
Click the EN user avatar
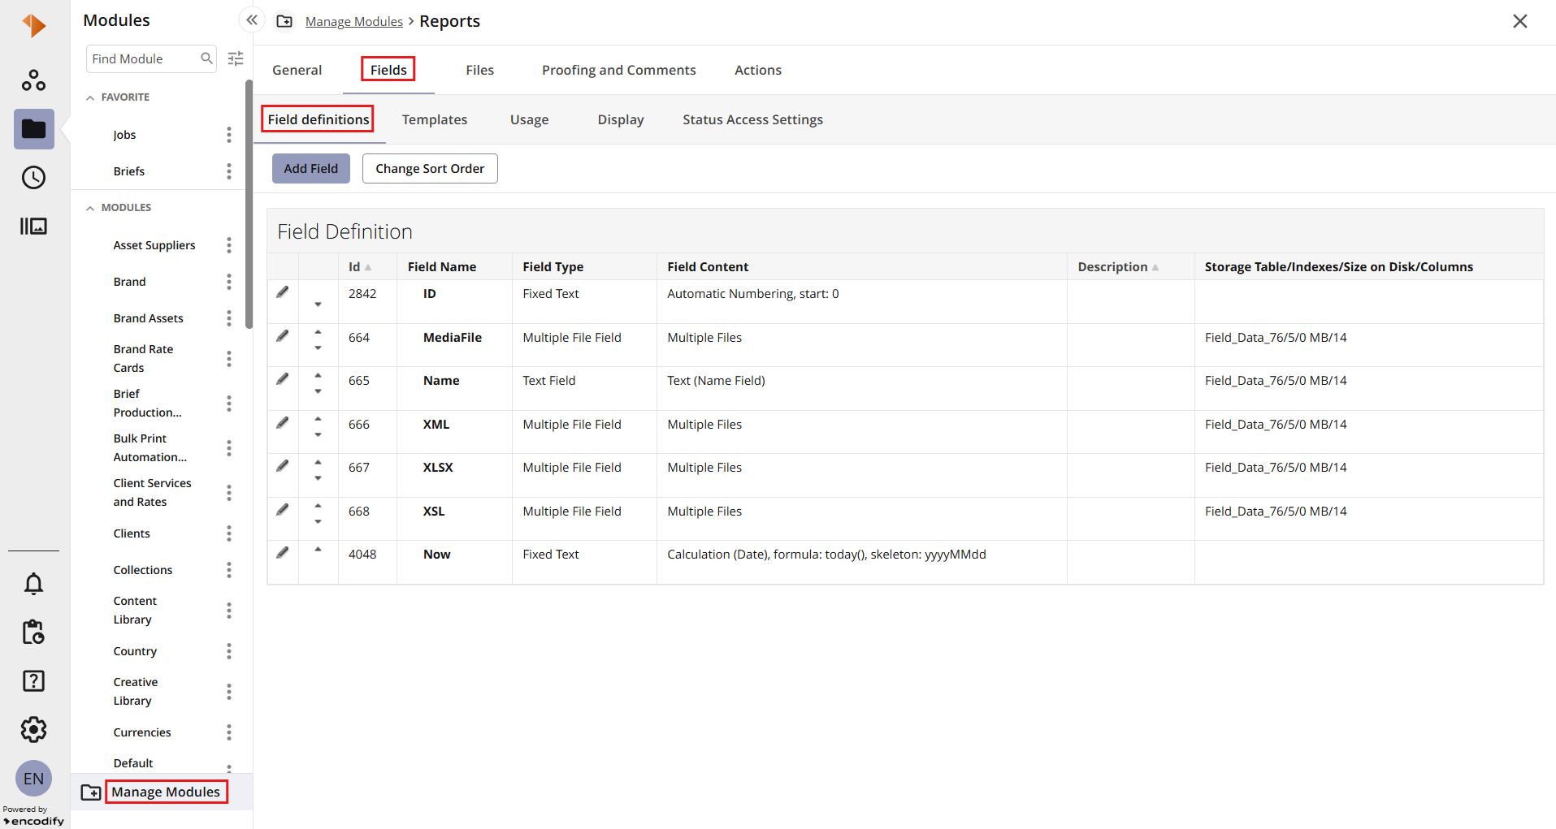point(33,779)
